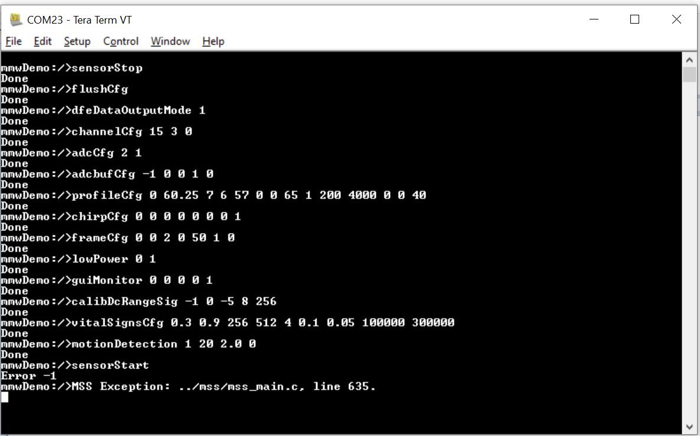The width and height of the screenshot is (700, 436).
Task: Open the Help menu
Action: [213, 41]
